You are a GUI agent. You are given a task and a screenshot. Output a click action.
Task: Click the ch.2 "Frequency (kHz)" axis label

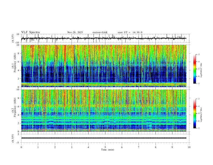pyautogui.click(x=15, y=107)
